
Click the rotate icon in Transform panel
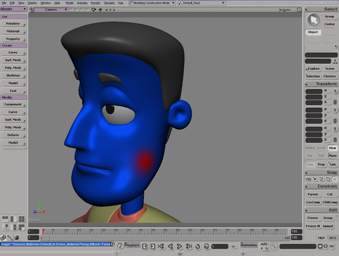(335, 110)
